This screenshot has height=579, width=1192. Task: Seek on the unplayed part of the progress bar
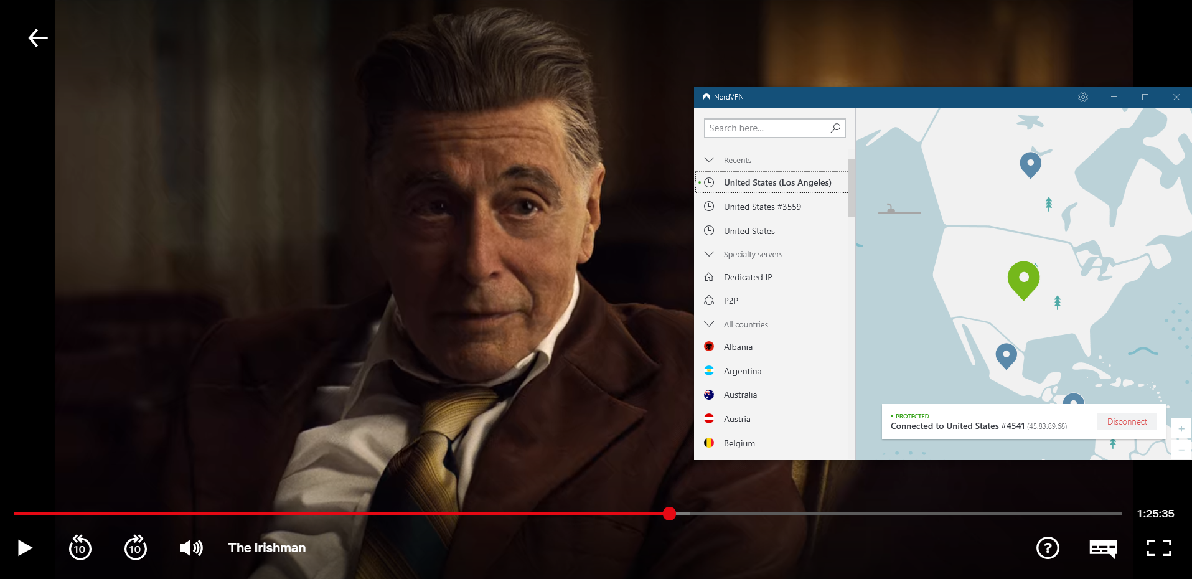pyautogui.click(x=899, y=514)
